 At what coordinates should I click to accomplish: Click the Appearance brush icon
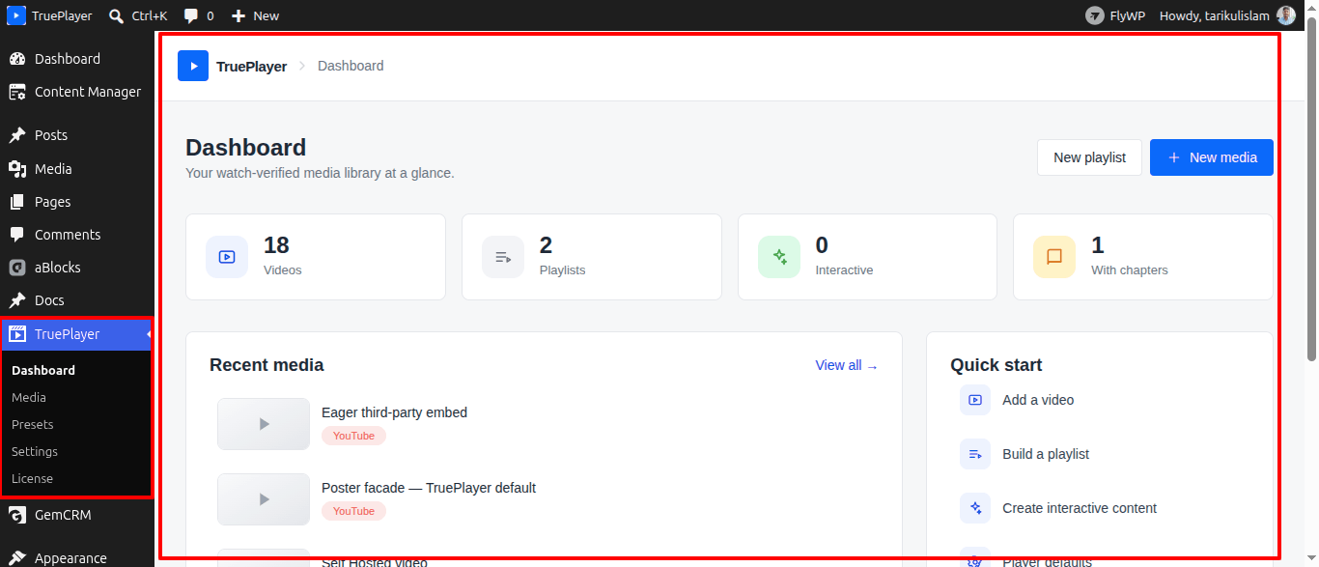(17, 557)
